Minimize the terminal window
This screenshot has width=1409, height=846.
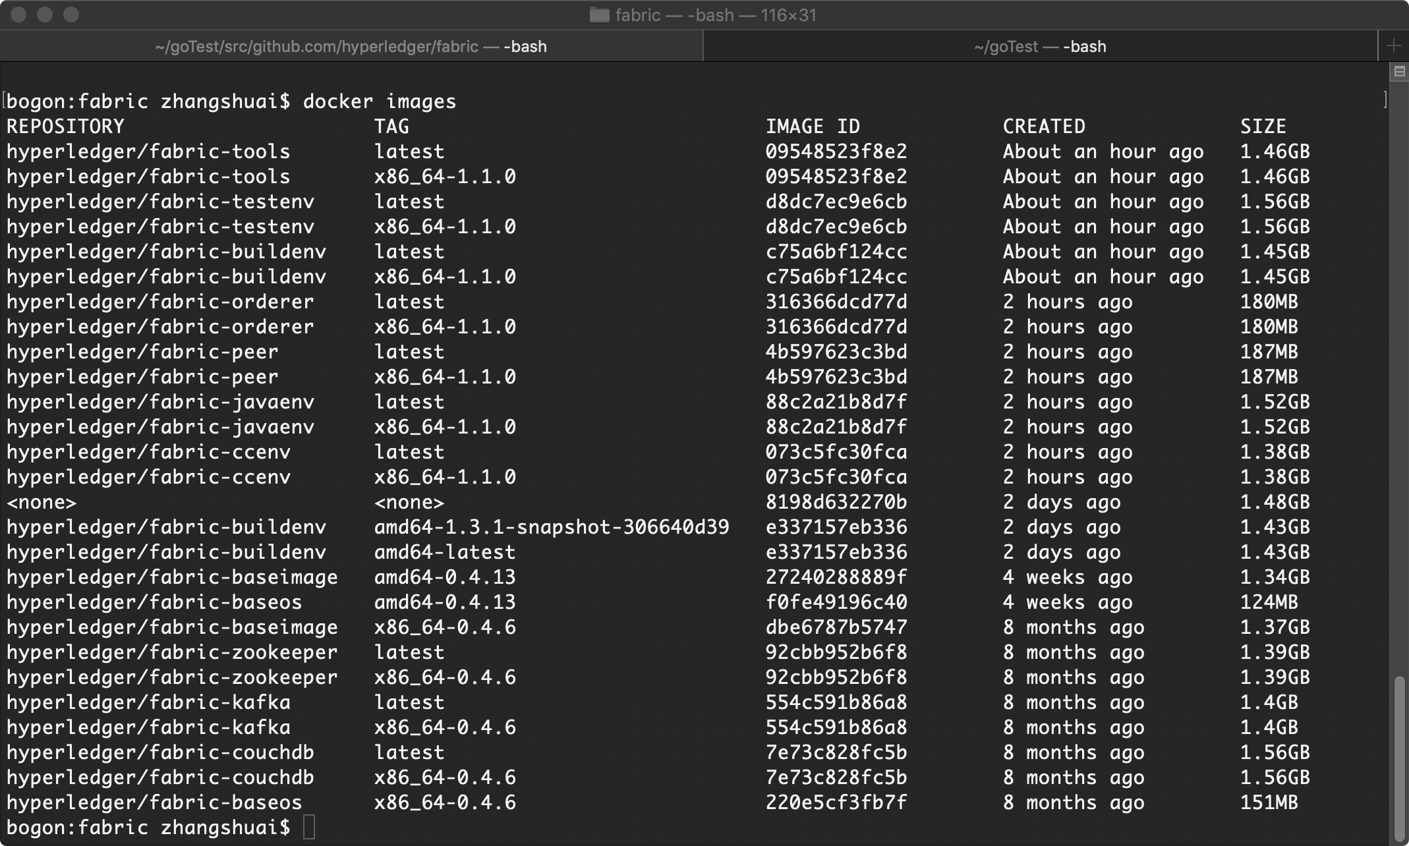[45, 14]
